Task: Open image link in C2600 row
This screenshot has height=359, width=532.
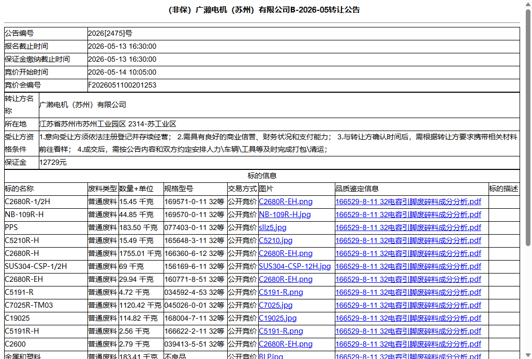Action: [285, 343]
